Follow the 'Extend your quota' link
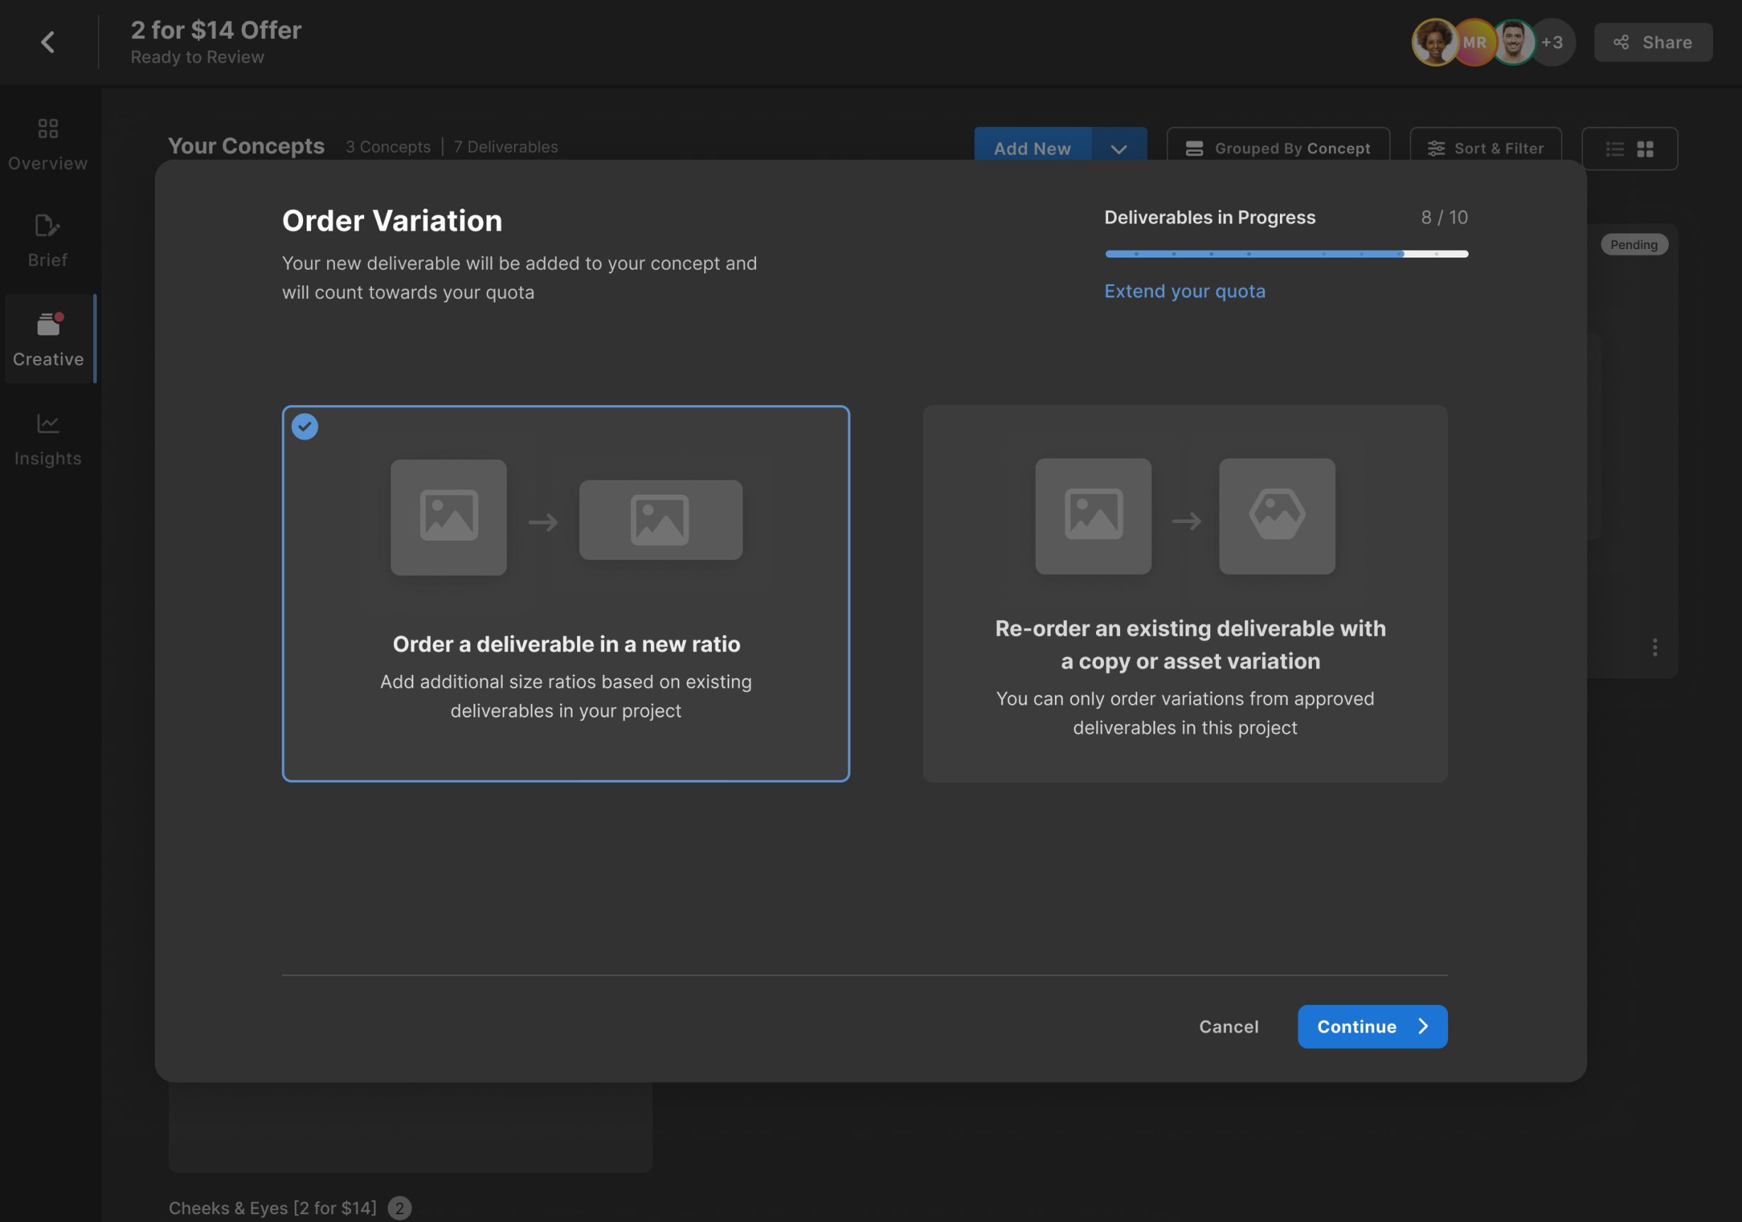This screenshot has width=1742, height=1222. tap(1184, 291)
